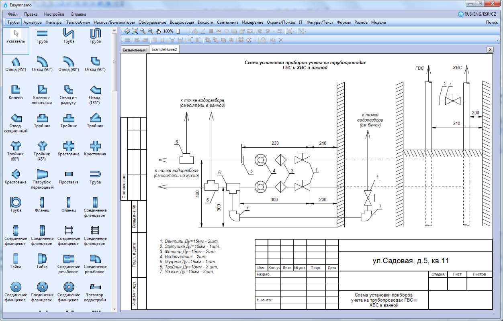Choose the Проставка spacer element
Viewport: 503px width, 321px height.
(x=69, y=176)
